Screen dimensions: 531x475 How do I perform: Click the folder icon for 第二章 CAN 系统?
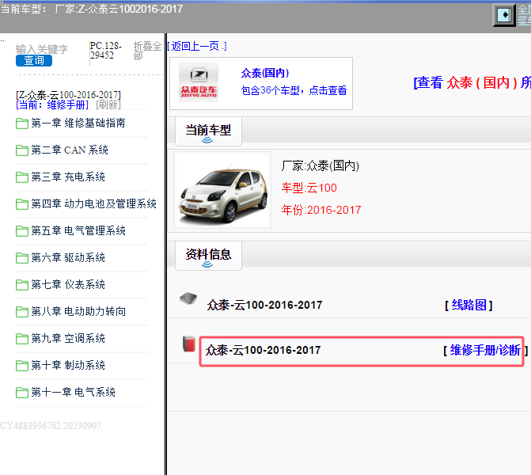tap(22, 150)
